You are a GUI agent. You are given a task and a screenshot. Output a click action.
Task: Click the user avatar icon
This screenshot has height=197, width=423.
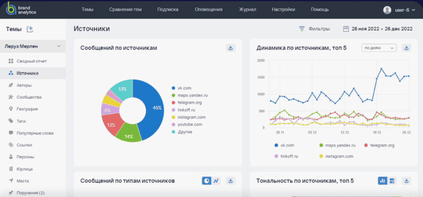pos(387,10)
